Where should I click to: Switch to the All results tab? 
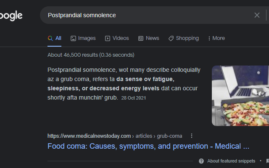(x=55, y=38)
